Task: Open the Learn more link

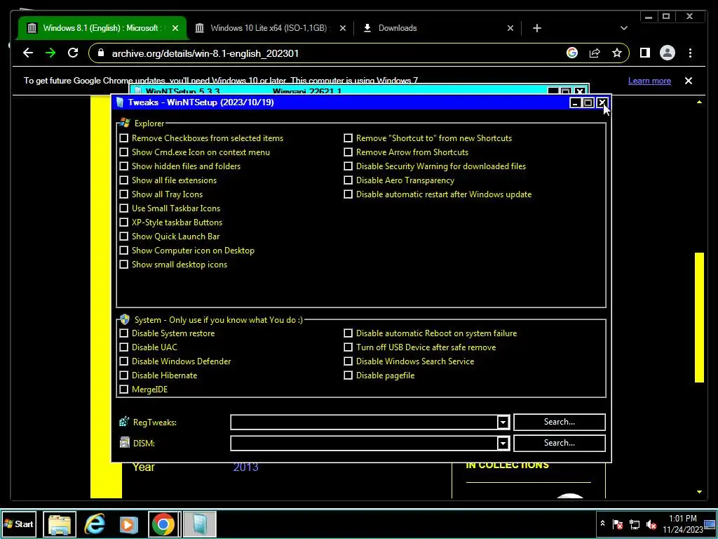Action: [649, 81]
